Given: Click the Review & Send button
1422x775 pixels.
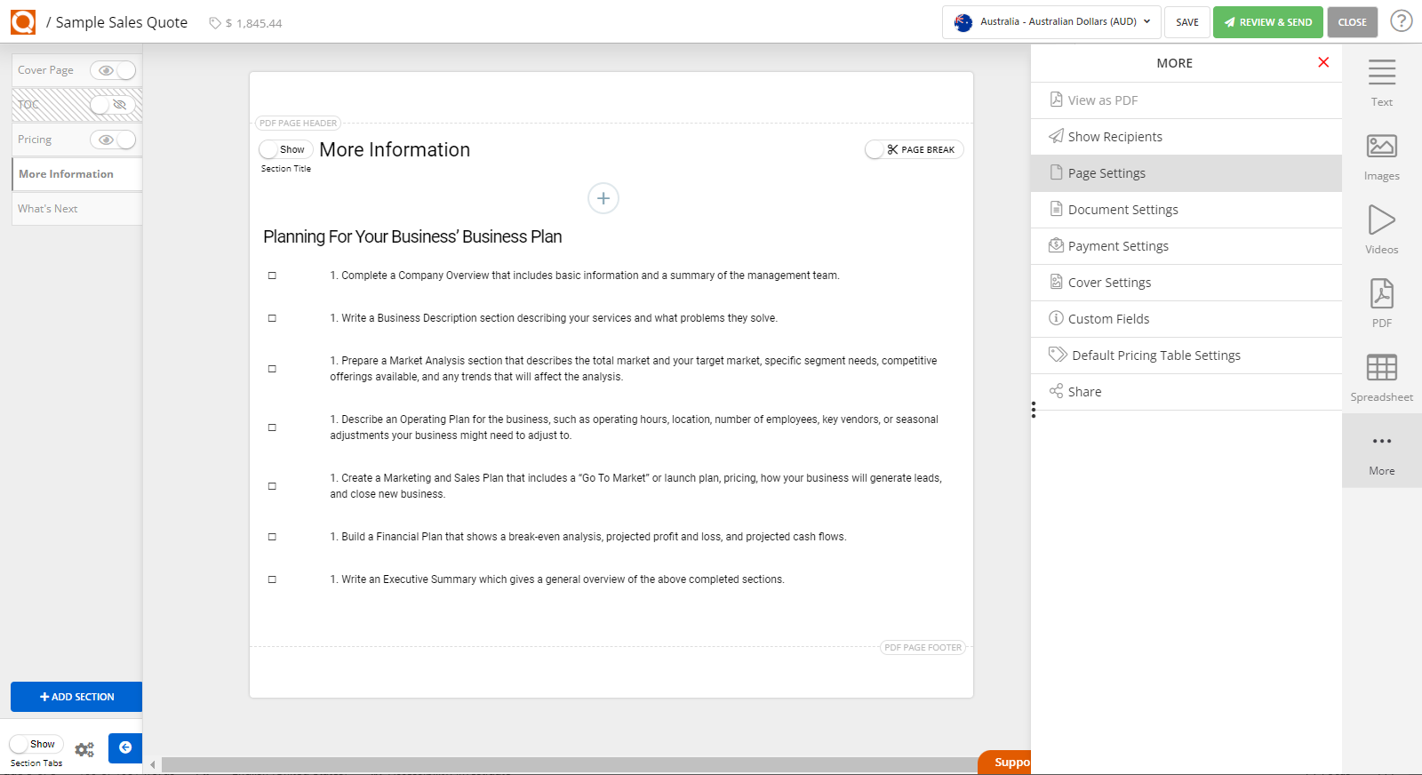Looking at the screenshot, I should (x=1267, y=22).
